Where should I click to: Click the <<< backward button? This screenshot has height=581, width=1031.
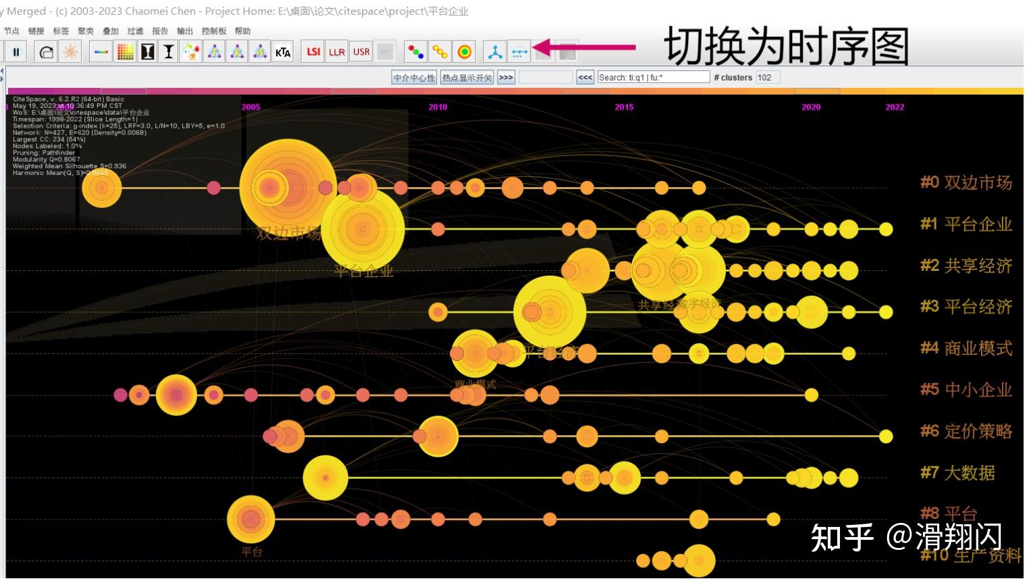pyautogui.click(x=585, y=78)
